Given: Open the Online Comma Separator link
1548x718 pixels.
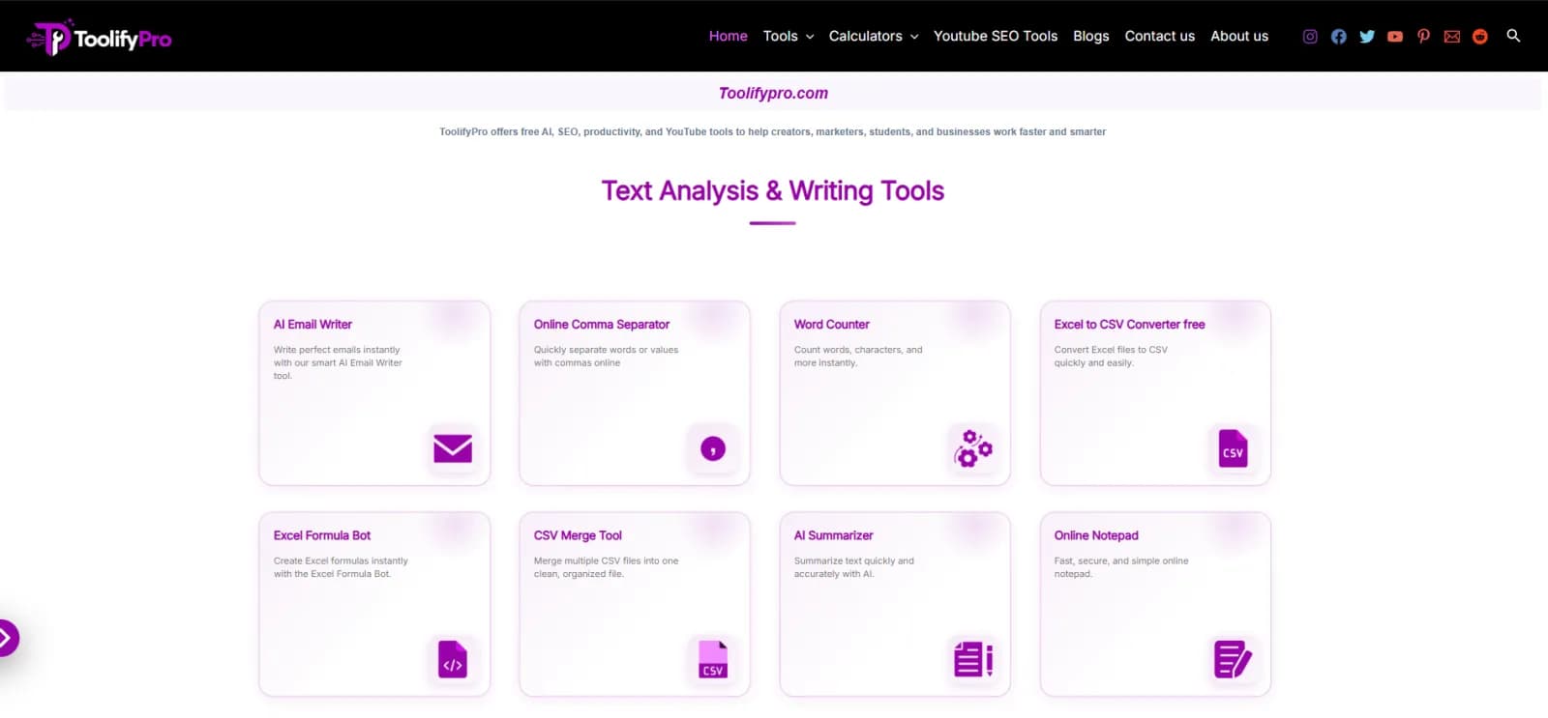Looking at the screenshot, I should [602, 325].
